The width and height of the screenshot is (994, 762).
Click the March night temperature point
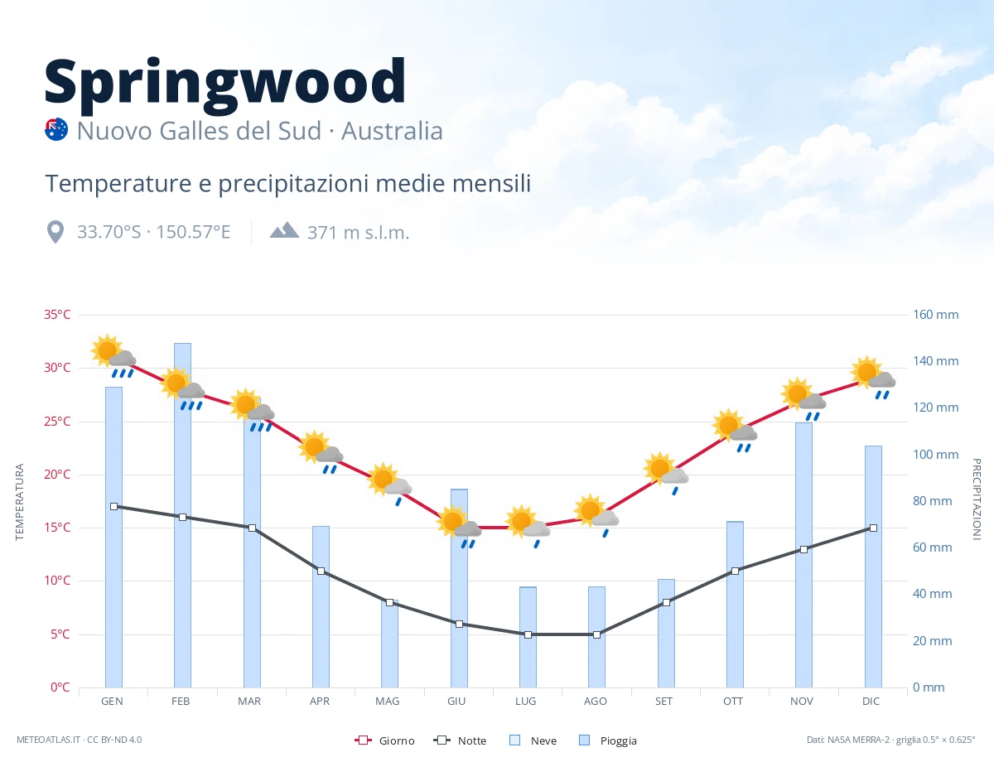click(252, 528)
